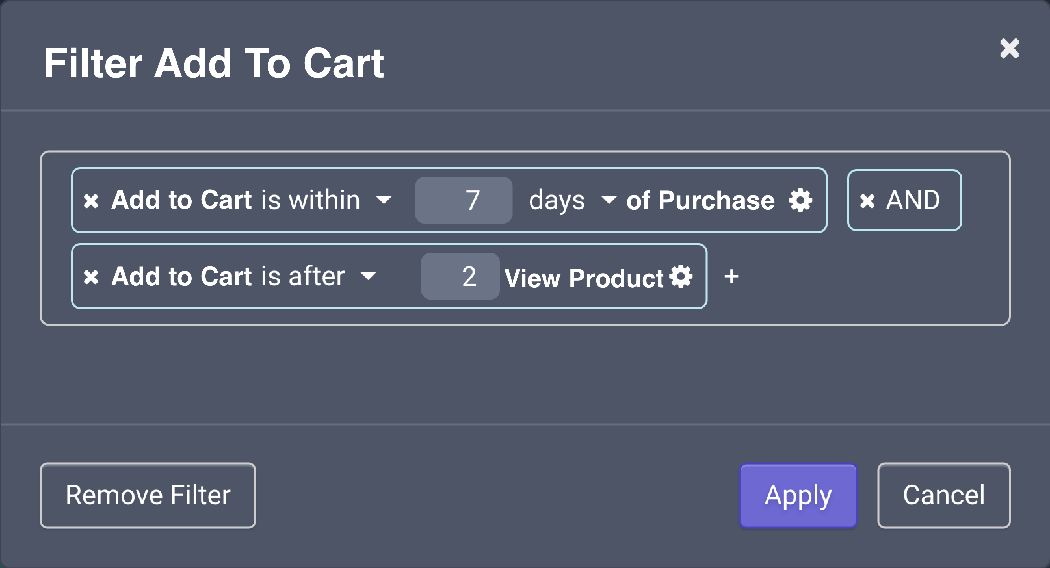Click the AND operator label

pos(913,200)
